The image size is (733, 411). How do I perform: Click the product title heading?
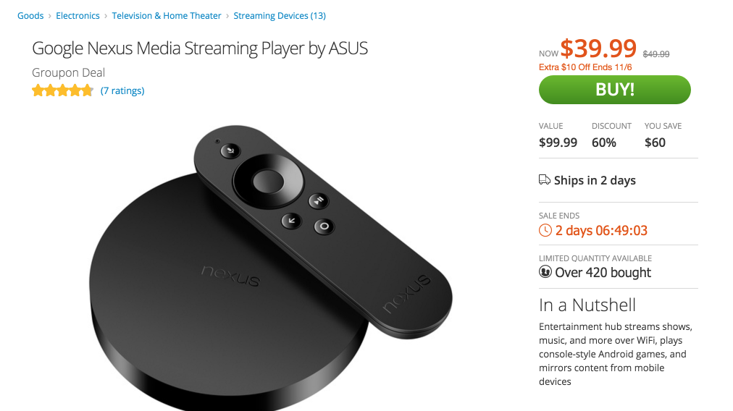pyautogui.click(x=200, y=48)
